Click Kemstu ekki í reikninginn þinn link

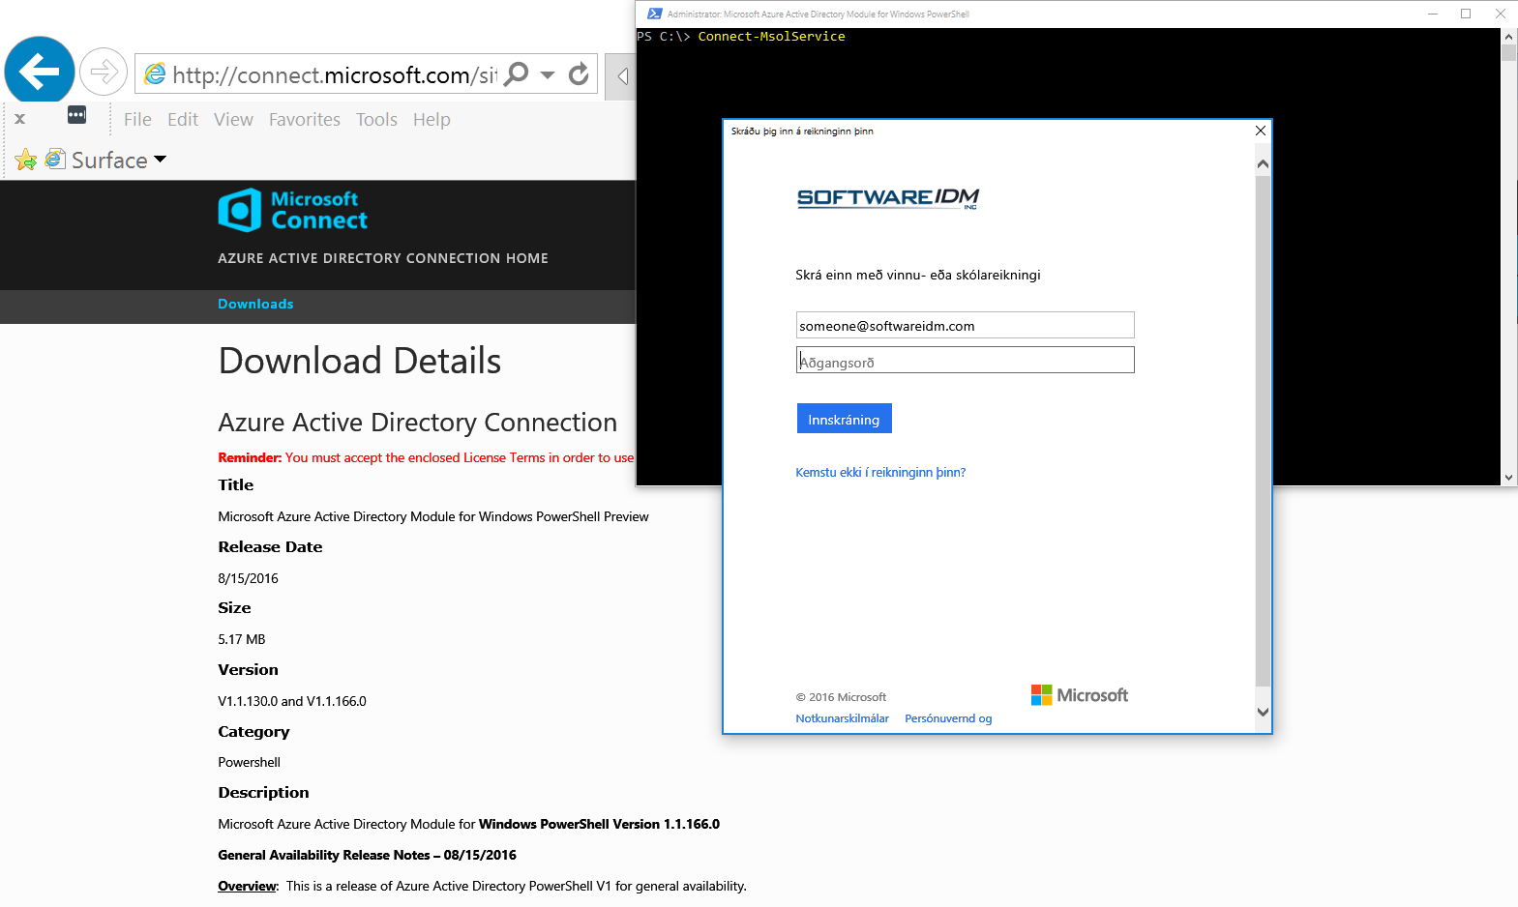point(880,472)
